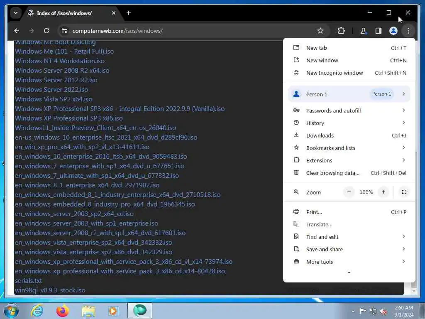The image size is (425, 319).
Task: Open the tab search dropdown arrow
Action: (16, 13)
